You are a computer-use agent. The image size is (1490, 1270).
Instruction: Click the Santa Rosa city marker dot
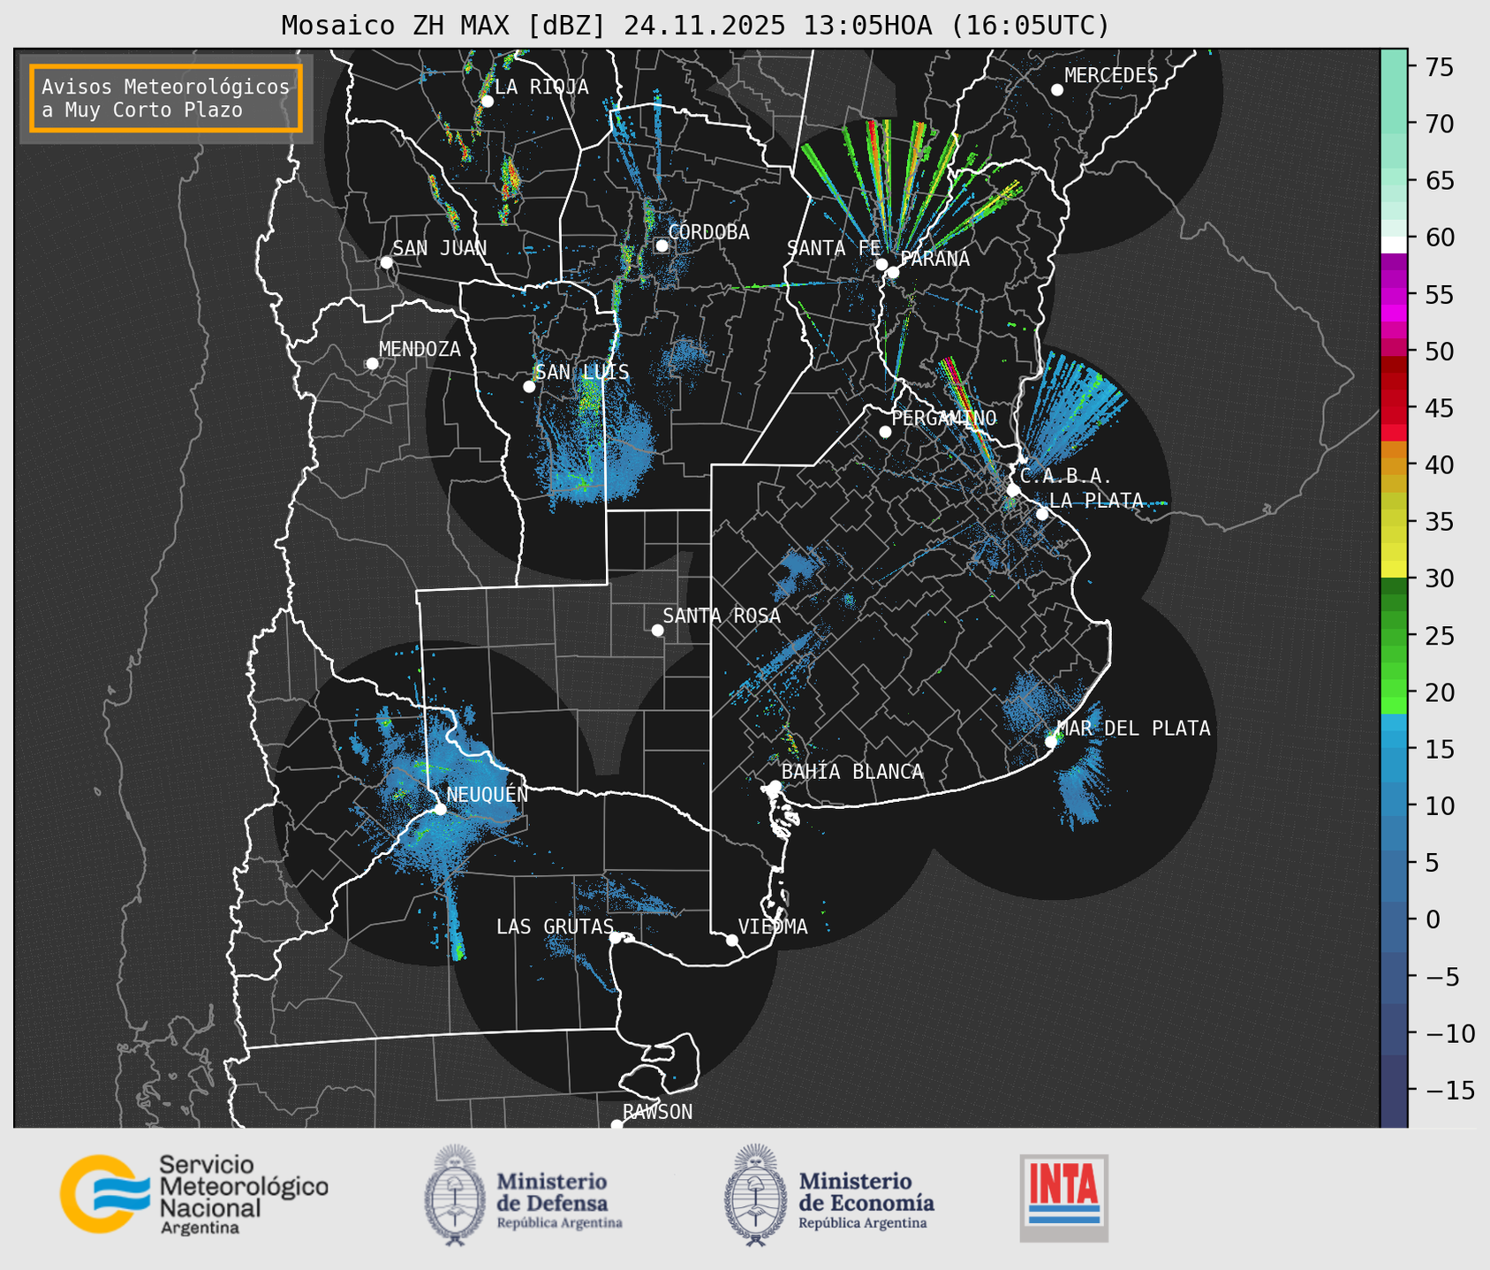(657, 630)
